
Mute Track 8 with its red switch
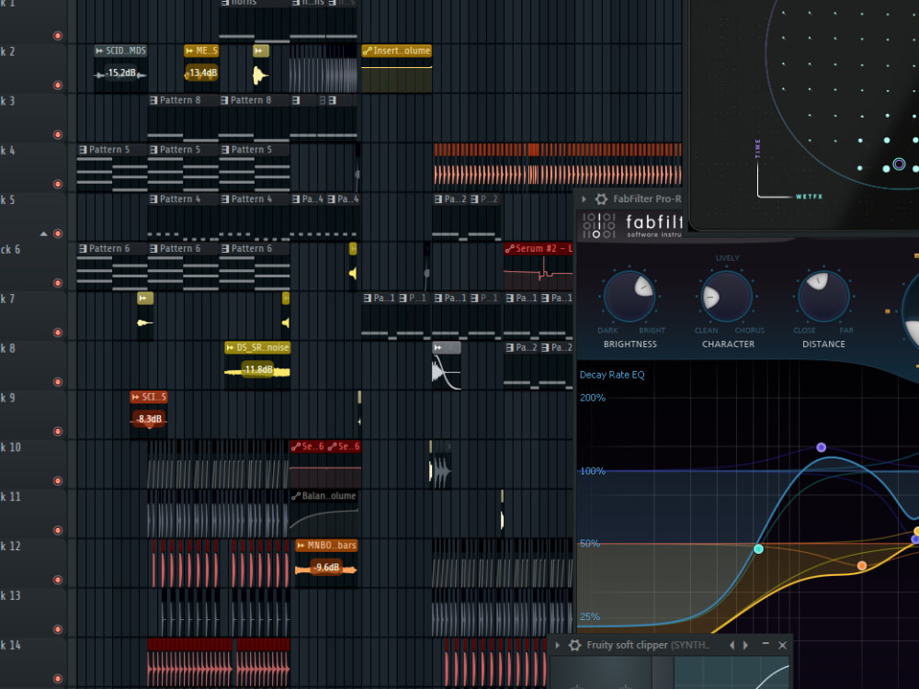click(x=57, y=382)
